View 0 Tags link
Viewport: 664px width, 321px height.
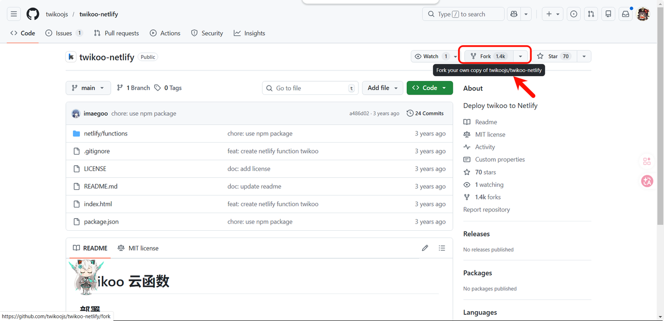click(168, 88)
